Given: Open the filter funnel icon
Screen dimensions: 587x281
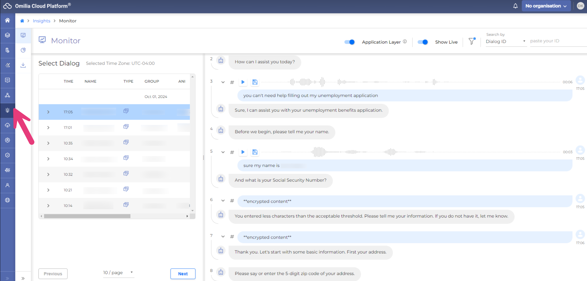Looking at the screenshot, I should tap(471, 41).
